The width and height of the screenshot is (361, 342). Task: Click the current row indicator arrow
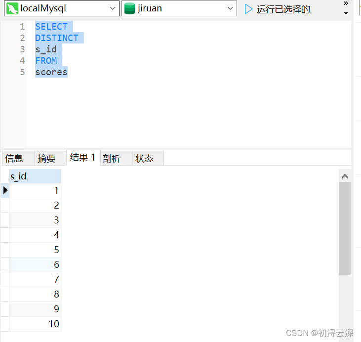[5, 190]
